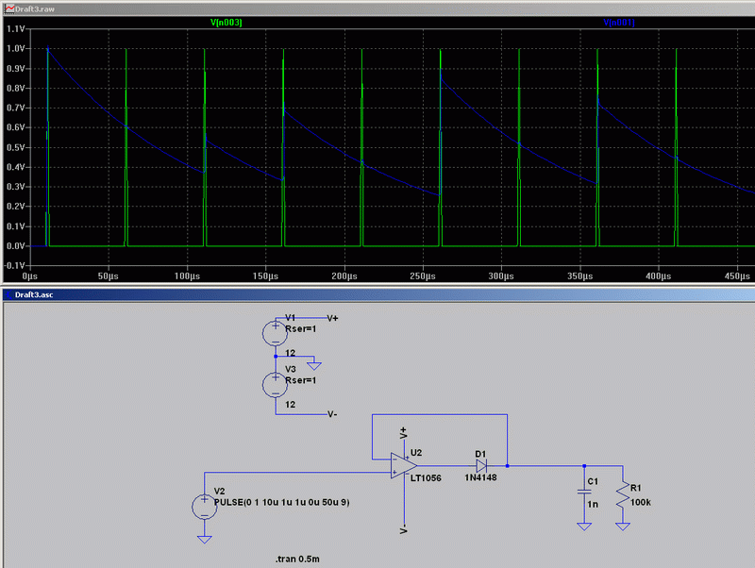Click the 400µs horizontal axis label

[x=658, y=276]
